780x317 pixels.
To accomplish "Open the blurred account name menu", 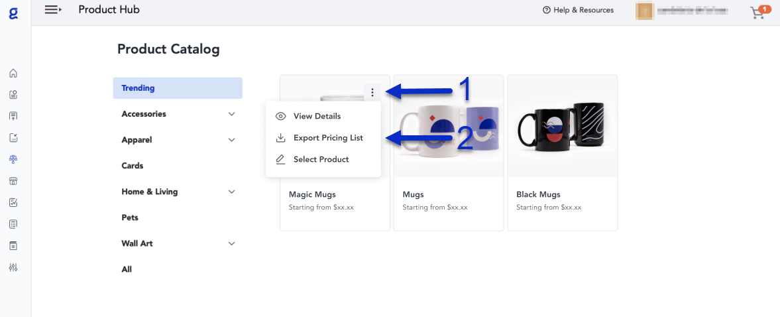I will [x=693, y=11].
